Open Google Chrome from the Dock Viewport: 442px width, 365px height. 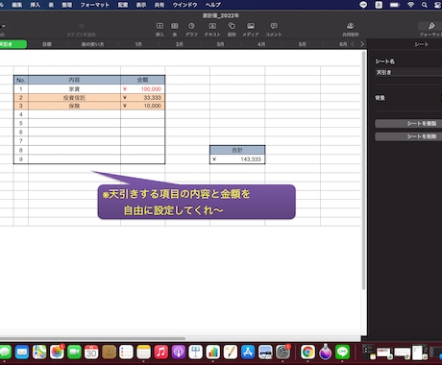coord(307,353)
